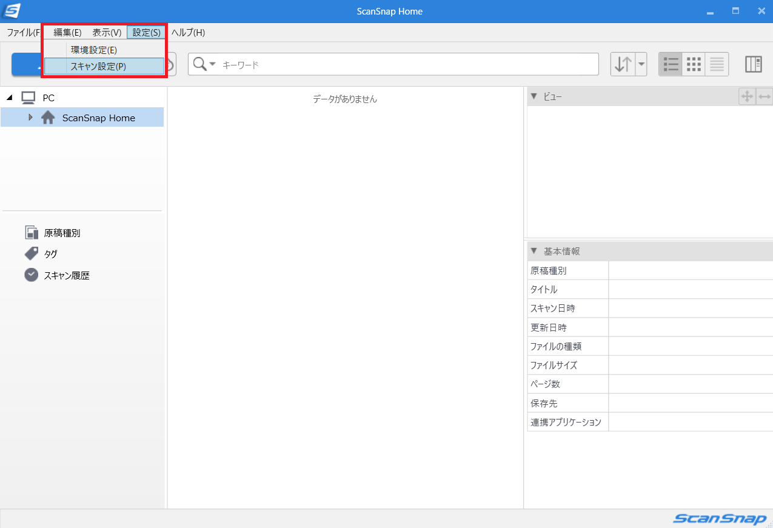Collapse the PC tree node triangle

point(9,98)
